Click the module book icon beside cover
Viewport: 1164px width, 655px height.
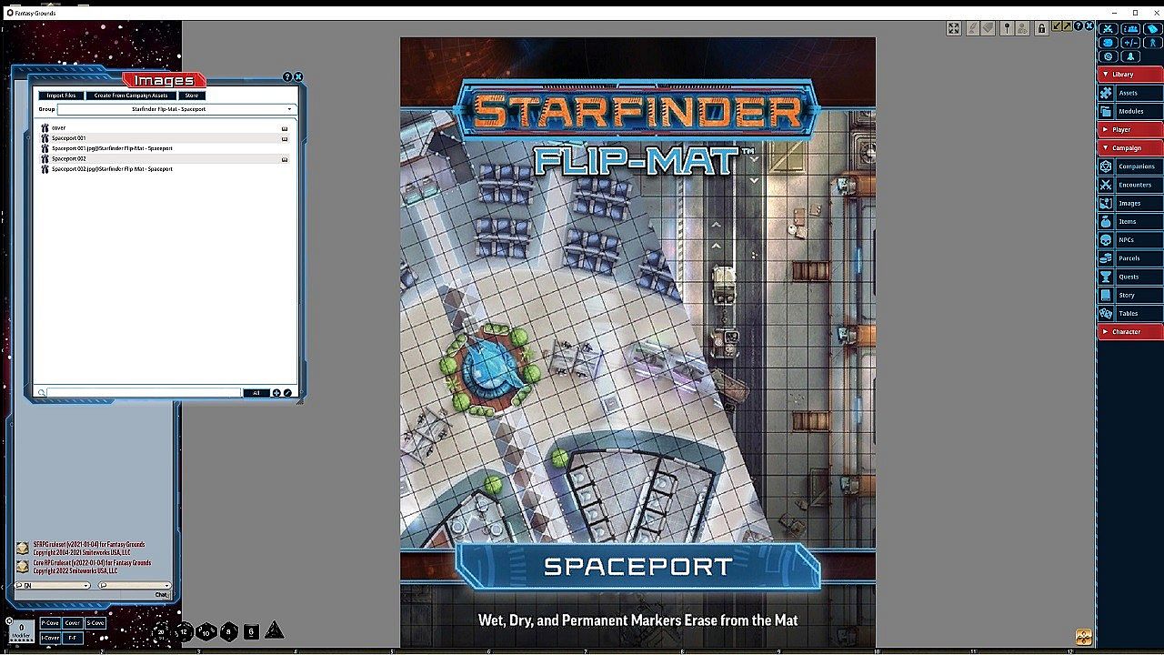point(285,128)
